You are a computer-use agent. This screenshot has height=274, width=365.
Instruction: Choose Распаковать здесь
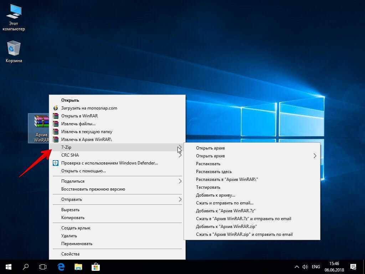[x=252, y=172]
